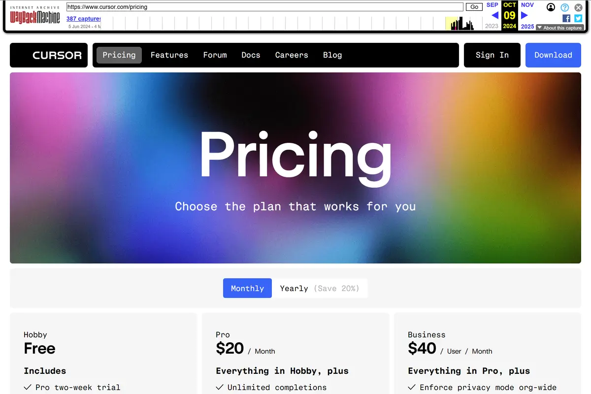Click the Wayback Machine logo

pyautogui.click(x=34, y=15)
